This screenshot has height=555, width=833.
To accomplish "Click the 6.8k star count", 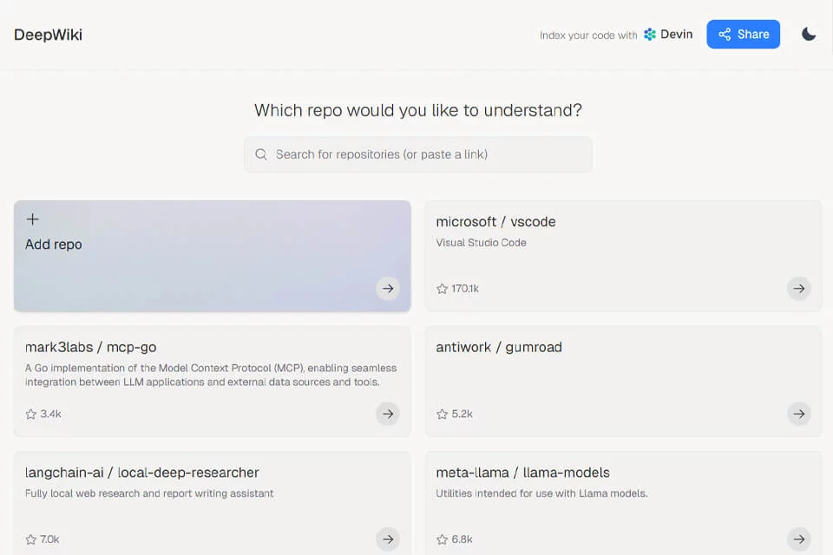I will pos(462,539).
